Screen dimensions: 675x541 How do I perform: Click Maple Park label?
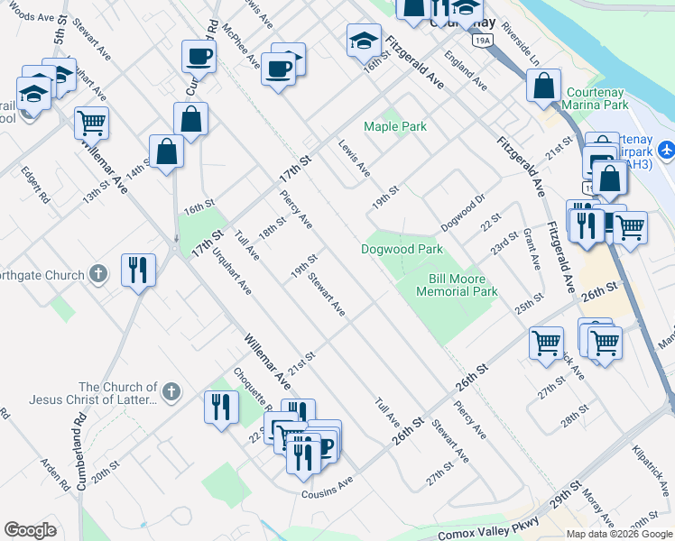395,126
